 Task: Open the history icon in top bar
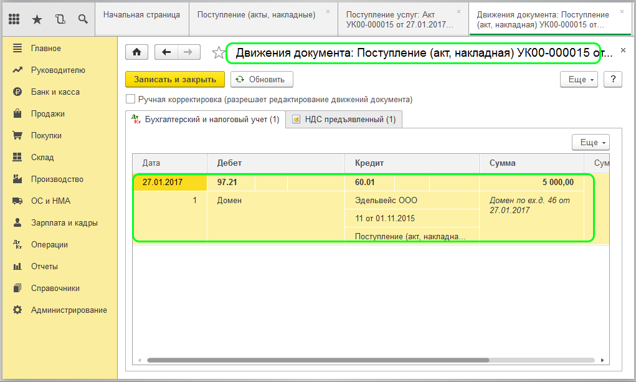[60, 19]
